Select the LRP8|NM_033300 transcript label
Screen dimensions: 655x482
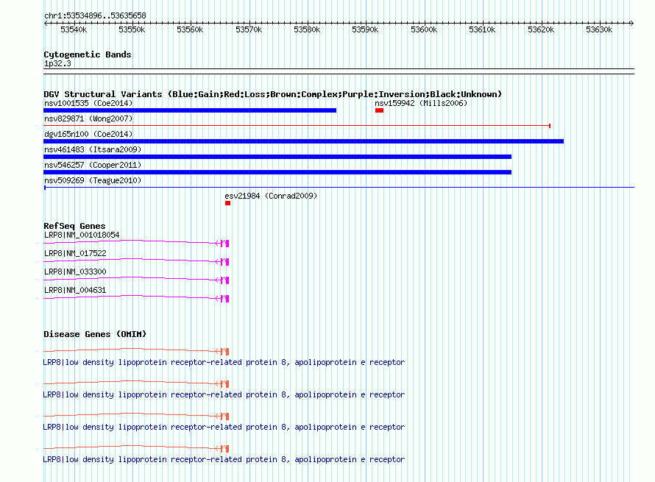click(x=75, y=272)
